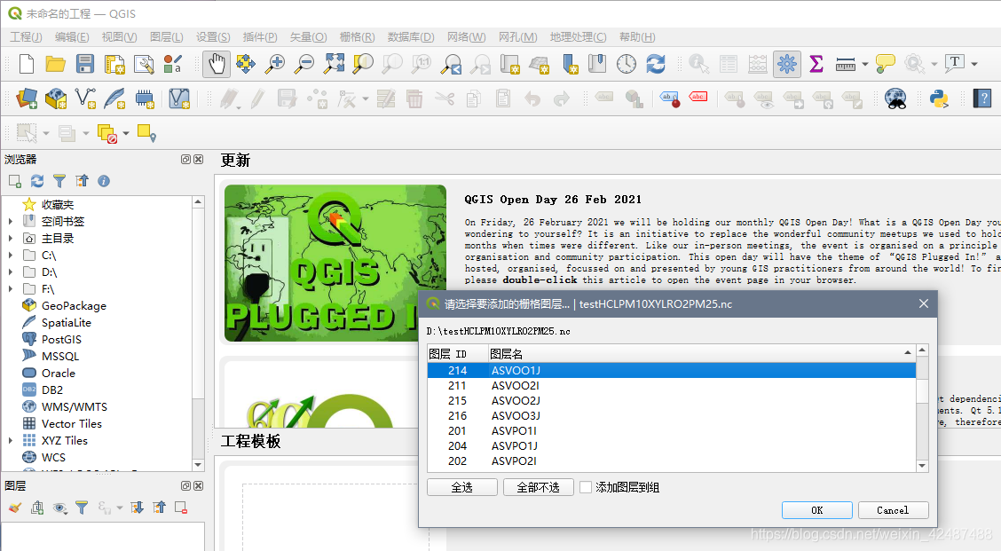Open the 插件(P) menu
Image resolution: width=1001 pixels, height=551 pixels.
[x=260, y=37]
